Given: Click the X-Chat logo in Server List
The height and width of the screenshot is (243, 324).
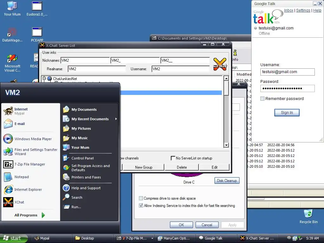Looking at the screenshot, I should tap(220, 64).
